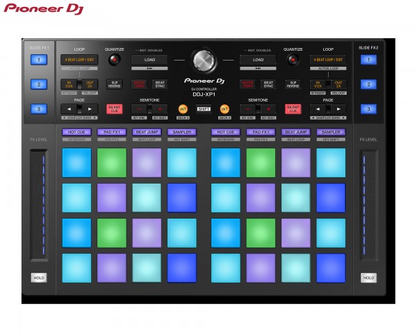Image resolution: width=417 pixels, height=334 pixels.
Task: Click the left FX Level touch strip
Action: tap(39, 205)
